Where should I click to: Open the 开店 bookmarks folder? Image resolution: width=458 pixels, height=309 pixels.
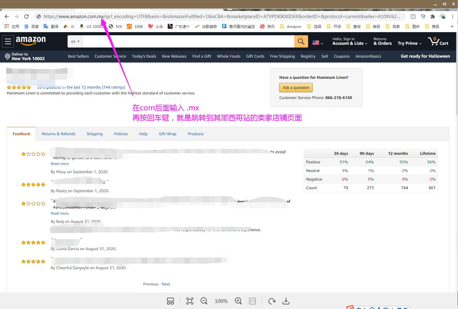pyautogui.click(x=334, y=26)
